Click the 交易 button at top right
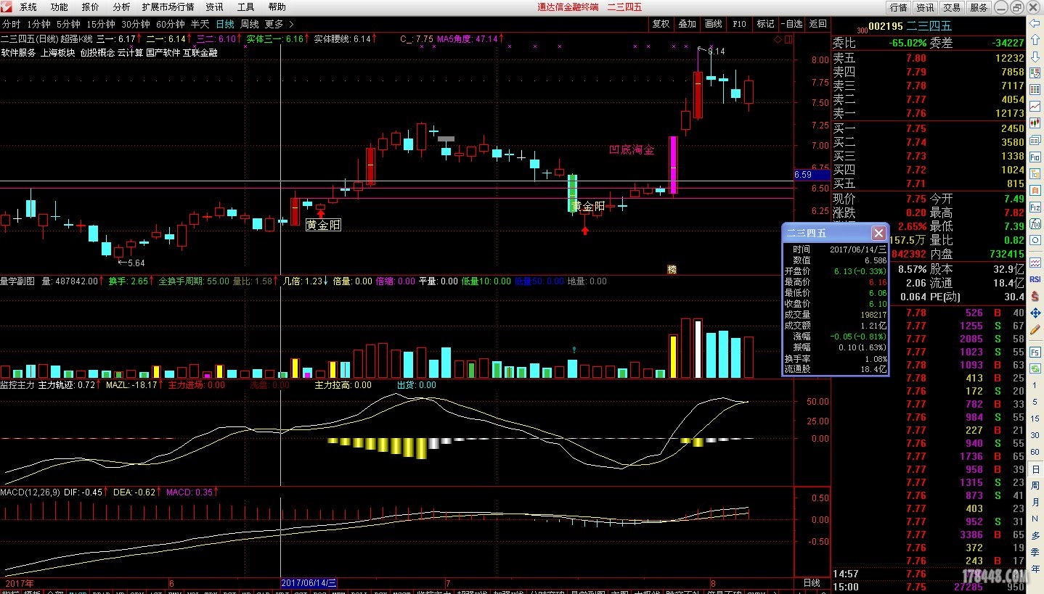The width and height of the screenshot is (1044, 594). (x=952, y=7)
